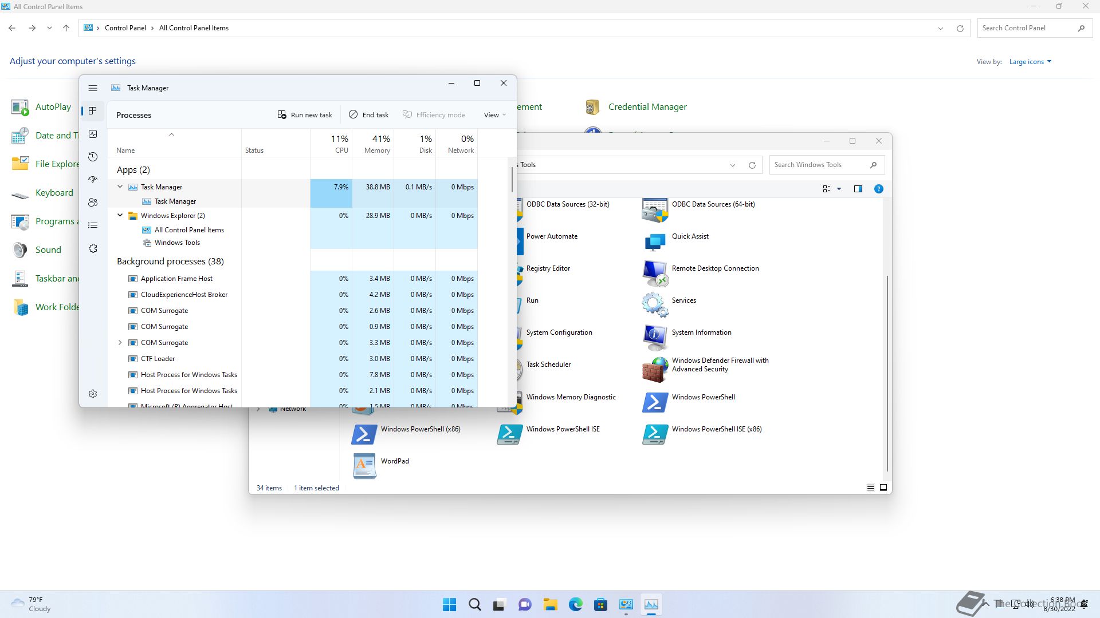Open ODBC Data Sources (64-bit) in Windows Tools

[x=698, y=210]
